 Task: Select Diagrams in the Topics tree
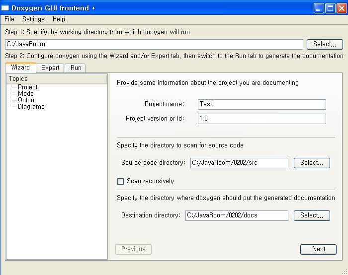click(x=31, y=106)
